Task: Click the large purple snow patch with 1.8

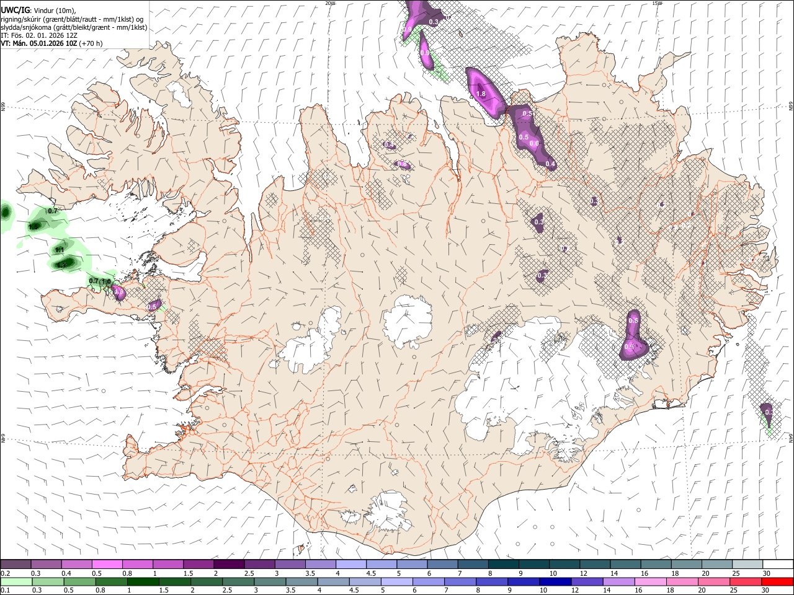Action: [x=485, y=93]
